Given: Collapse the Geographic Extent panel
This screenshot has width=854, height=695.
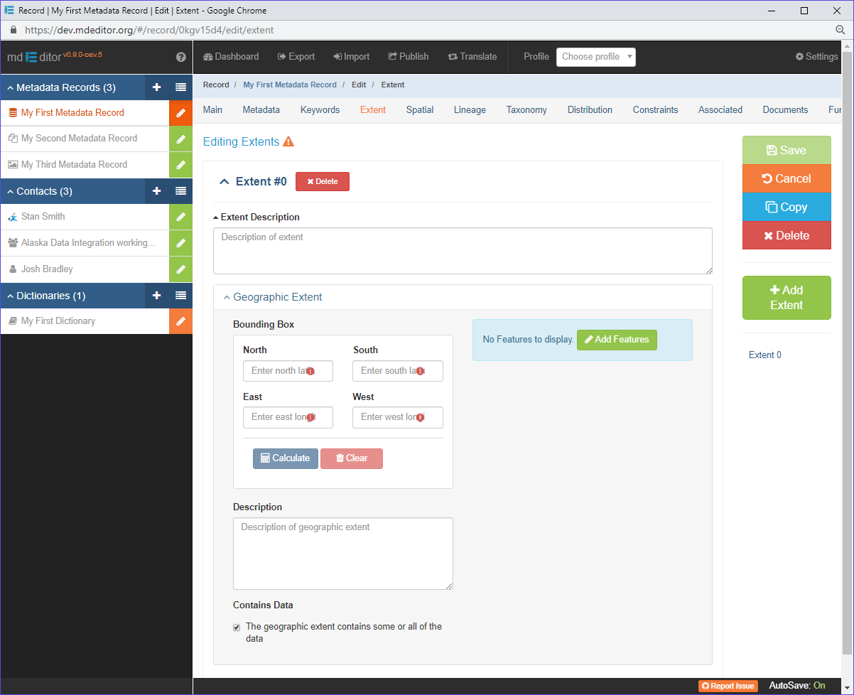Looking at the screenshot, I should [227, 297].
